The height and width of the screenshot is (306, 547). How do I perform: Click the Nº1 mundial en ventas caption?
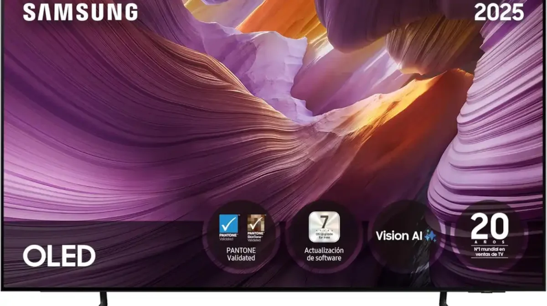(489, 252)
